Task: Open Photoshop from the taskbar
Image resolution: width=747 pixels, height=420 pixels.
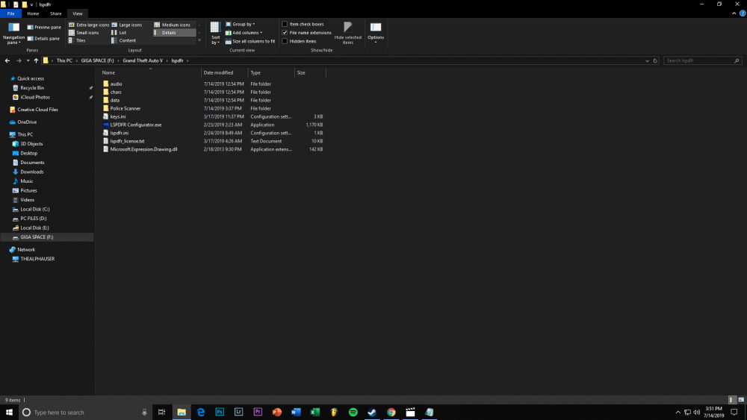Action: pos(220,412)
